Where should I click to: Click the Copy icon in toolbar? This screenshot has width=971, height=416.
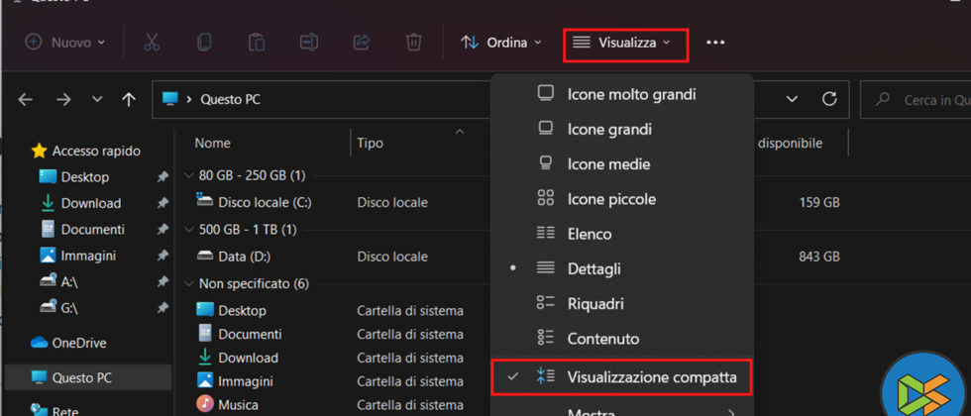pos(204,43)
